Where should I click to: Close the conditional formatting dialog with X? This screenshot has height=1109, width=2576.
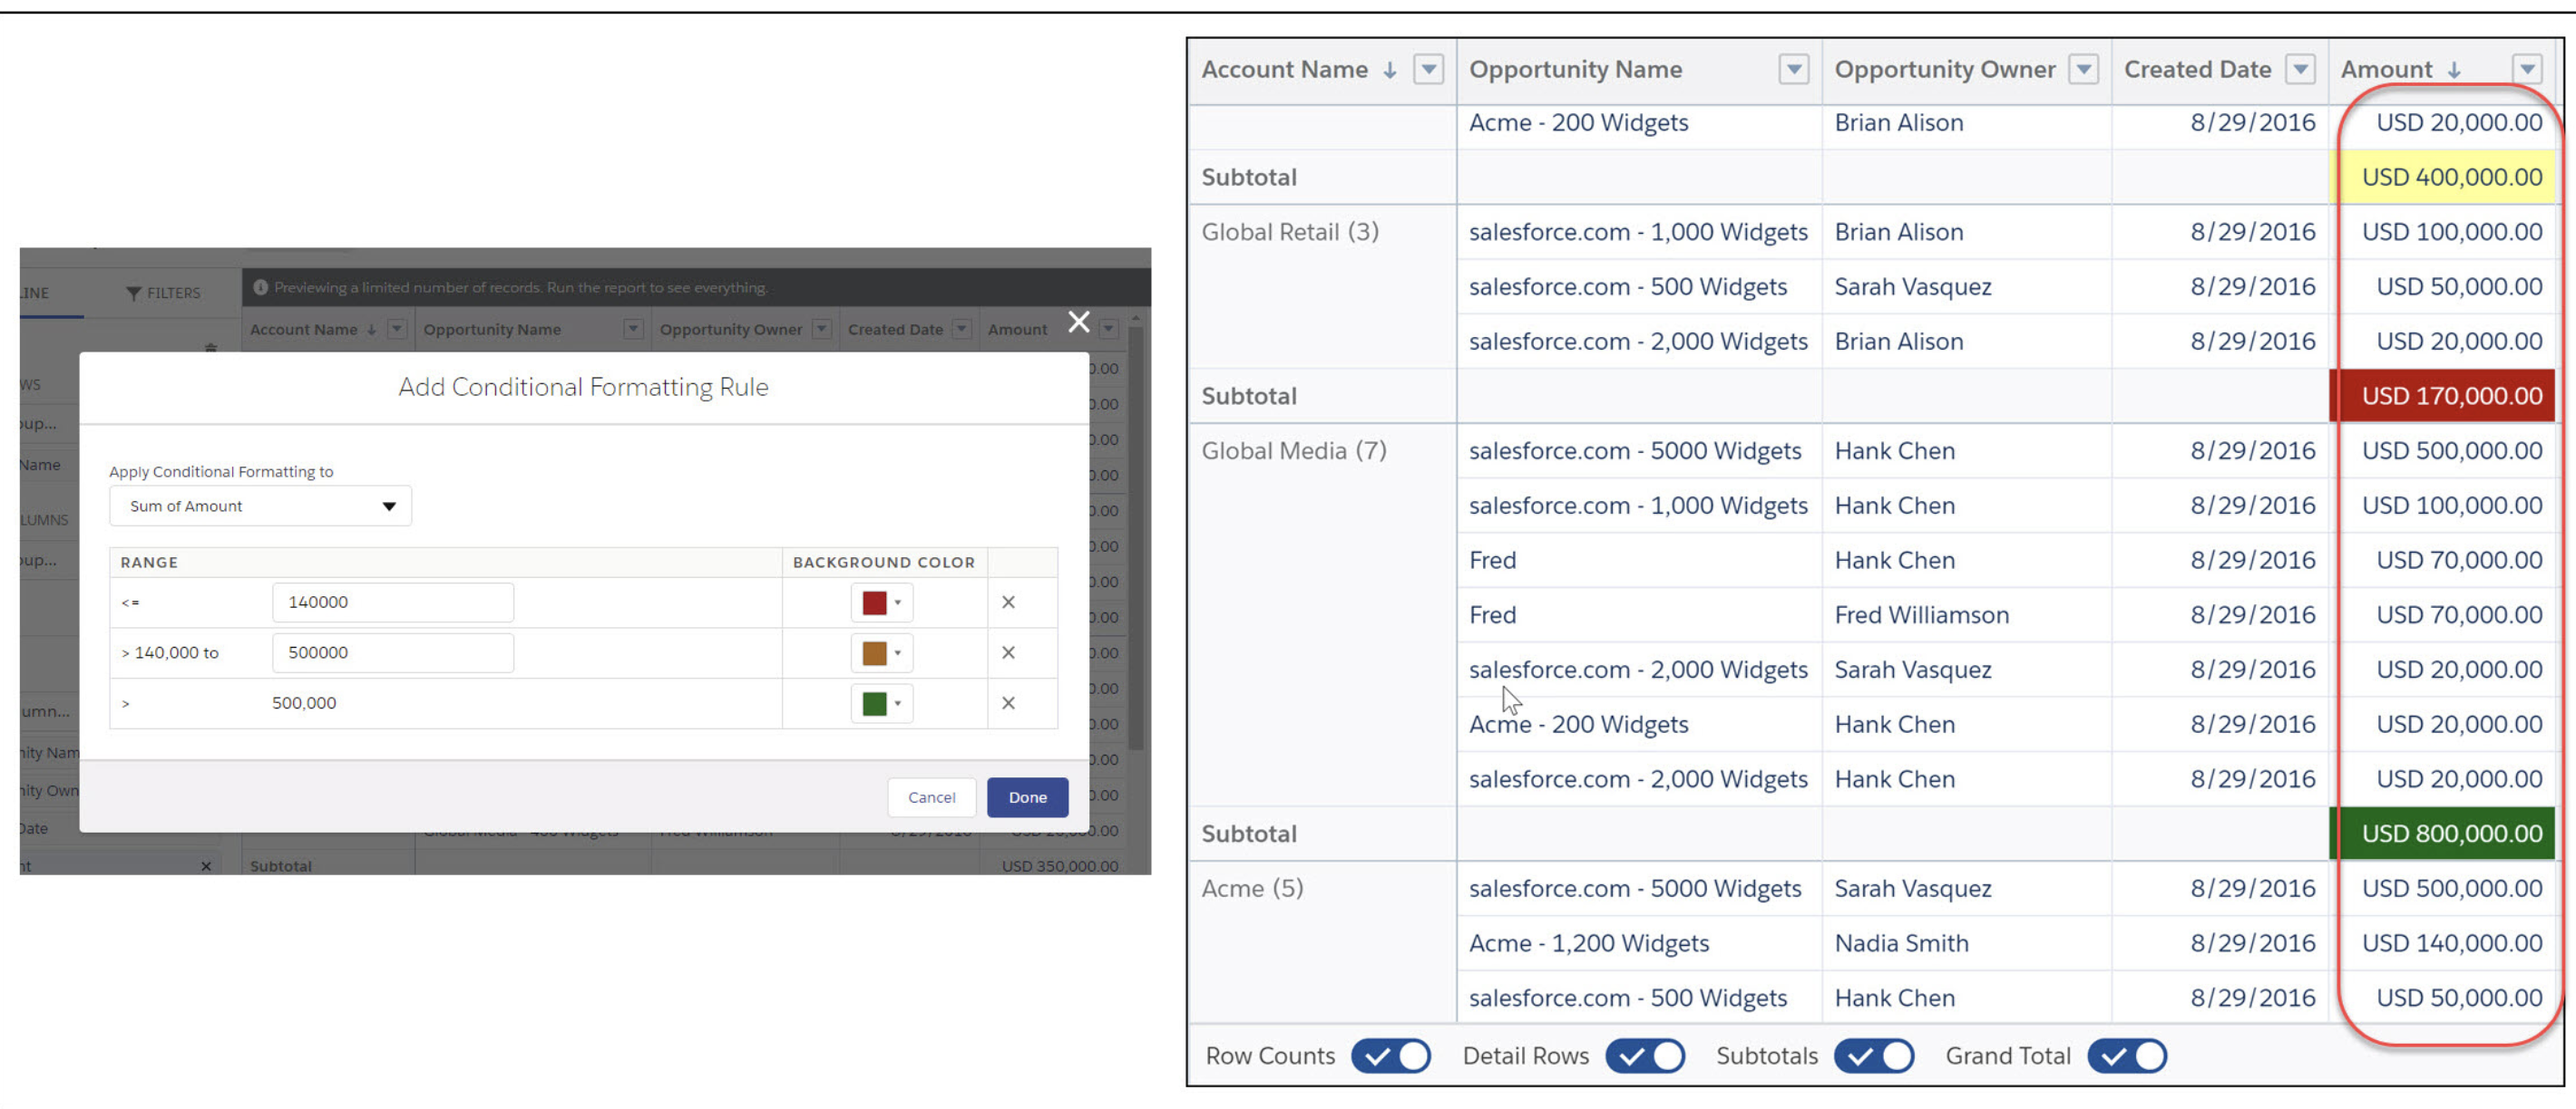click(1078, 322)
